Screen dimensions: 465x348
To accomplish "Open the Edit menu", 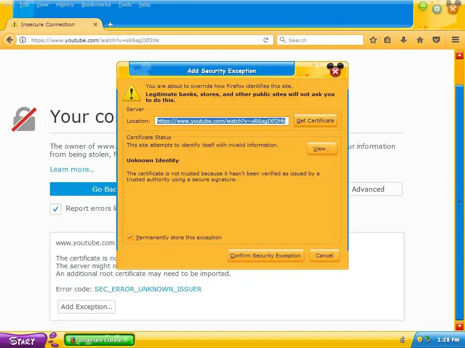I will [x=24, y=5].
